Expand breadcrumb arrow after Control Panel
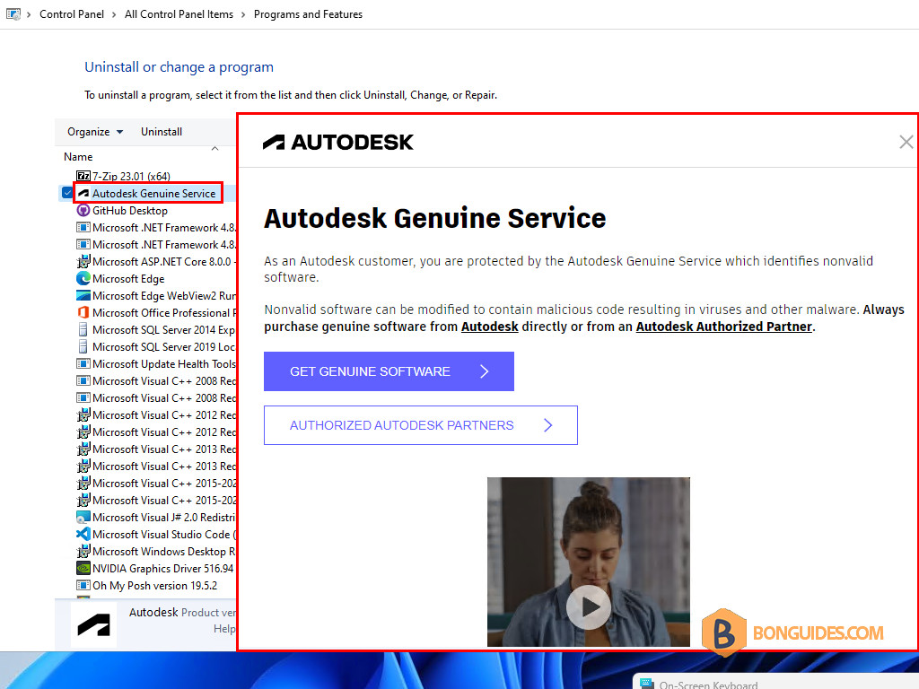 (x=114, y=14)
